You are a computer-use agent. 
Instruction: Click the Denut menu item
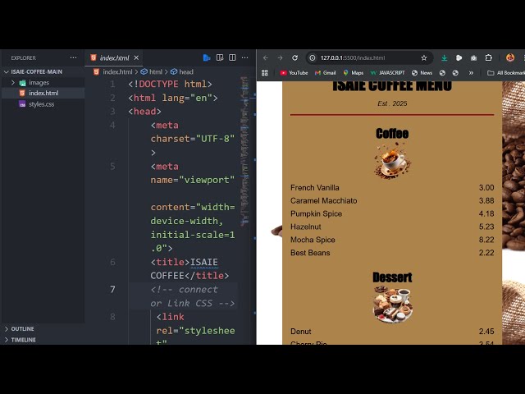(x=301, y=332)
